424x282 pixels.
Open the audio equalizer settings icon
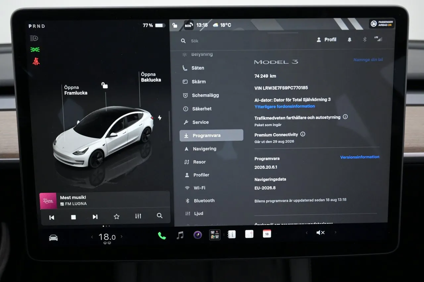[x=138, y=216]
